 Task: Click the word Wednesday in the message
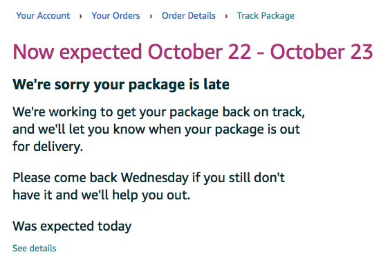coord(154,178)
